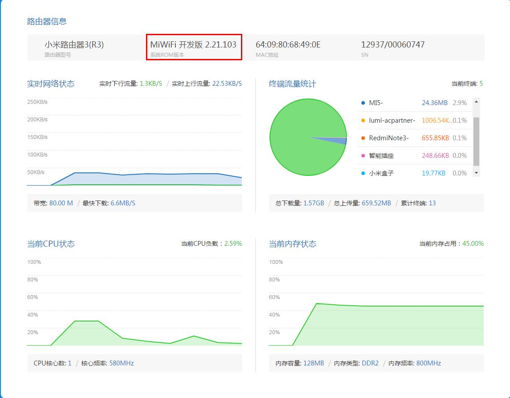Click the 2.9% share for MI5-
This screenshot has width=510, height=398.
tap(459, 103)
